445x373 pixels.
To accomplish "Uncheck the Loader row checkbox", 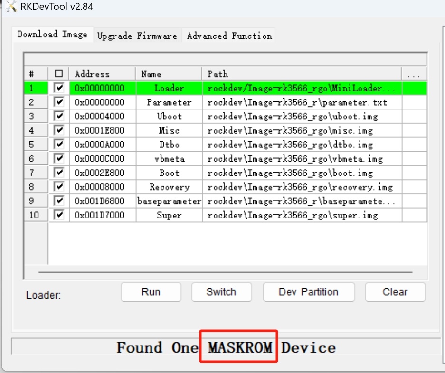I will tap(59, 88).
